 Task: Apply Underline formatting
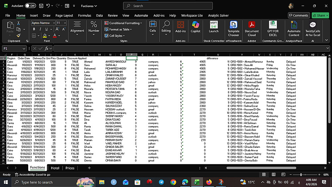[46, 29]
